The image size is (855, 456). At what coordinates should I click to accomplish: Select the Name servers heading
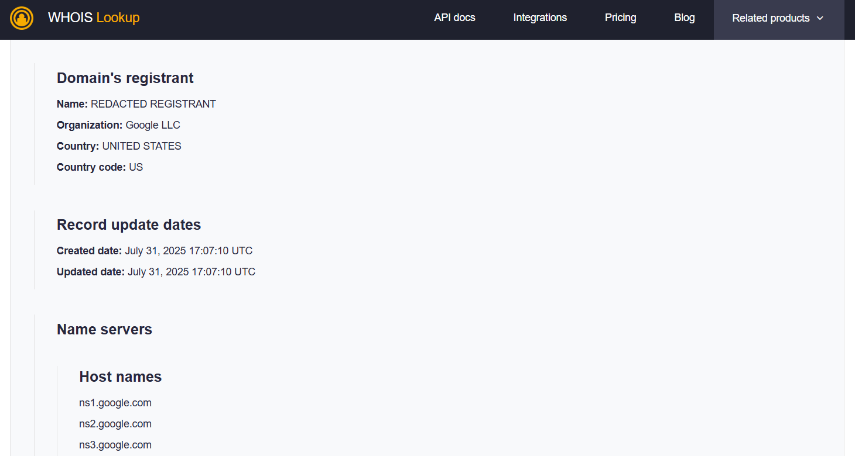click(104, 329)
